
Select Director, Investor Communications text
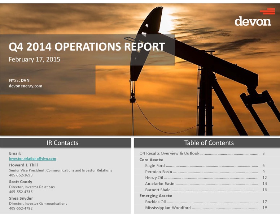click(x=38, y=204)
